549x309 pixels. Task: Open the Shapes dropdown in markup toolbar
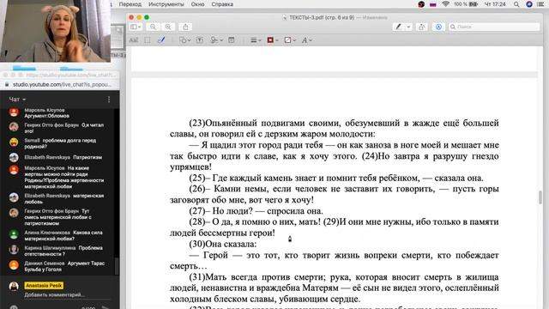(x=185, y=40)
